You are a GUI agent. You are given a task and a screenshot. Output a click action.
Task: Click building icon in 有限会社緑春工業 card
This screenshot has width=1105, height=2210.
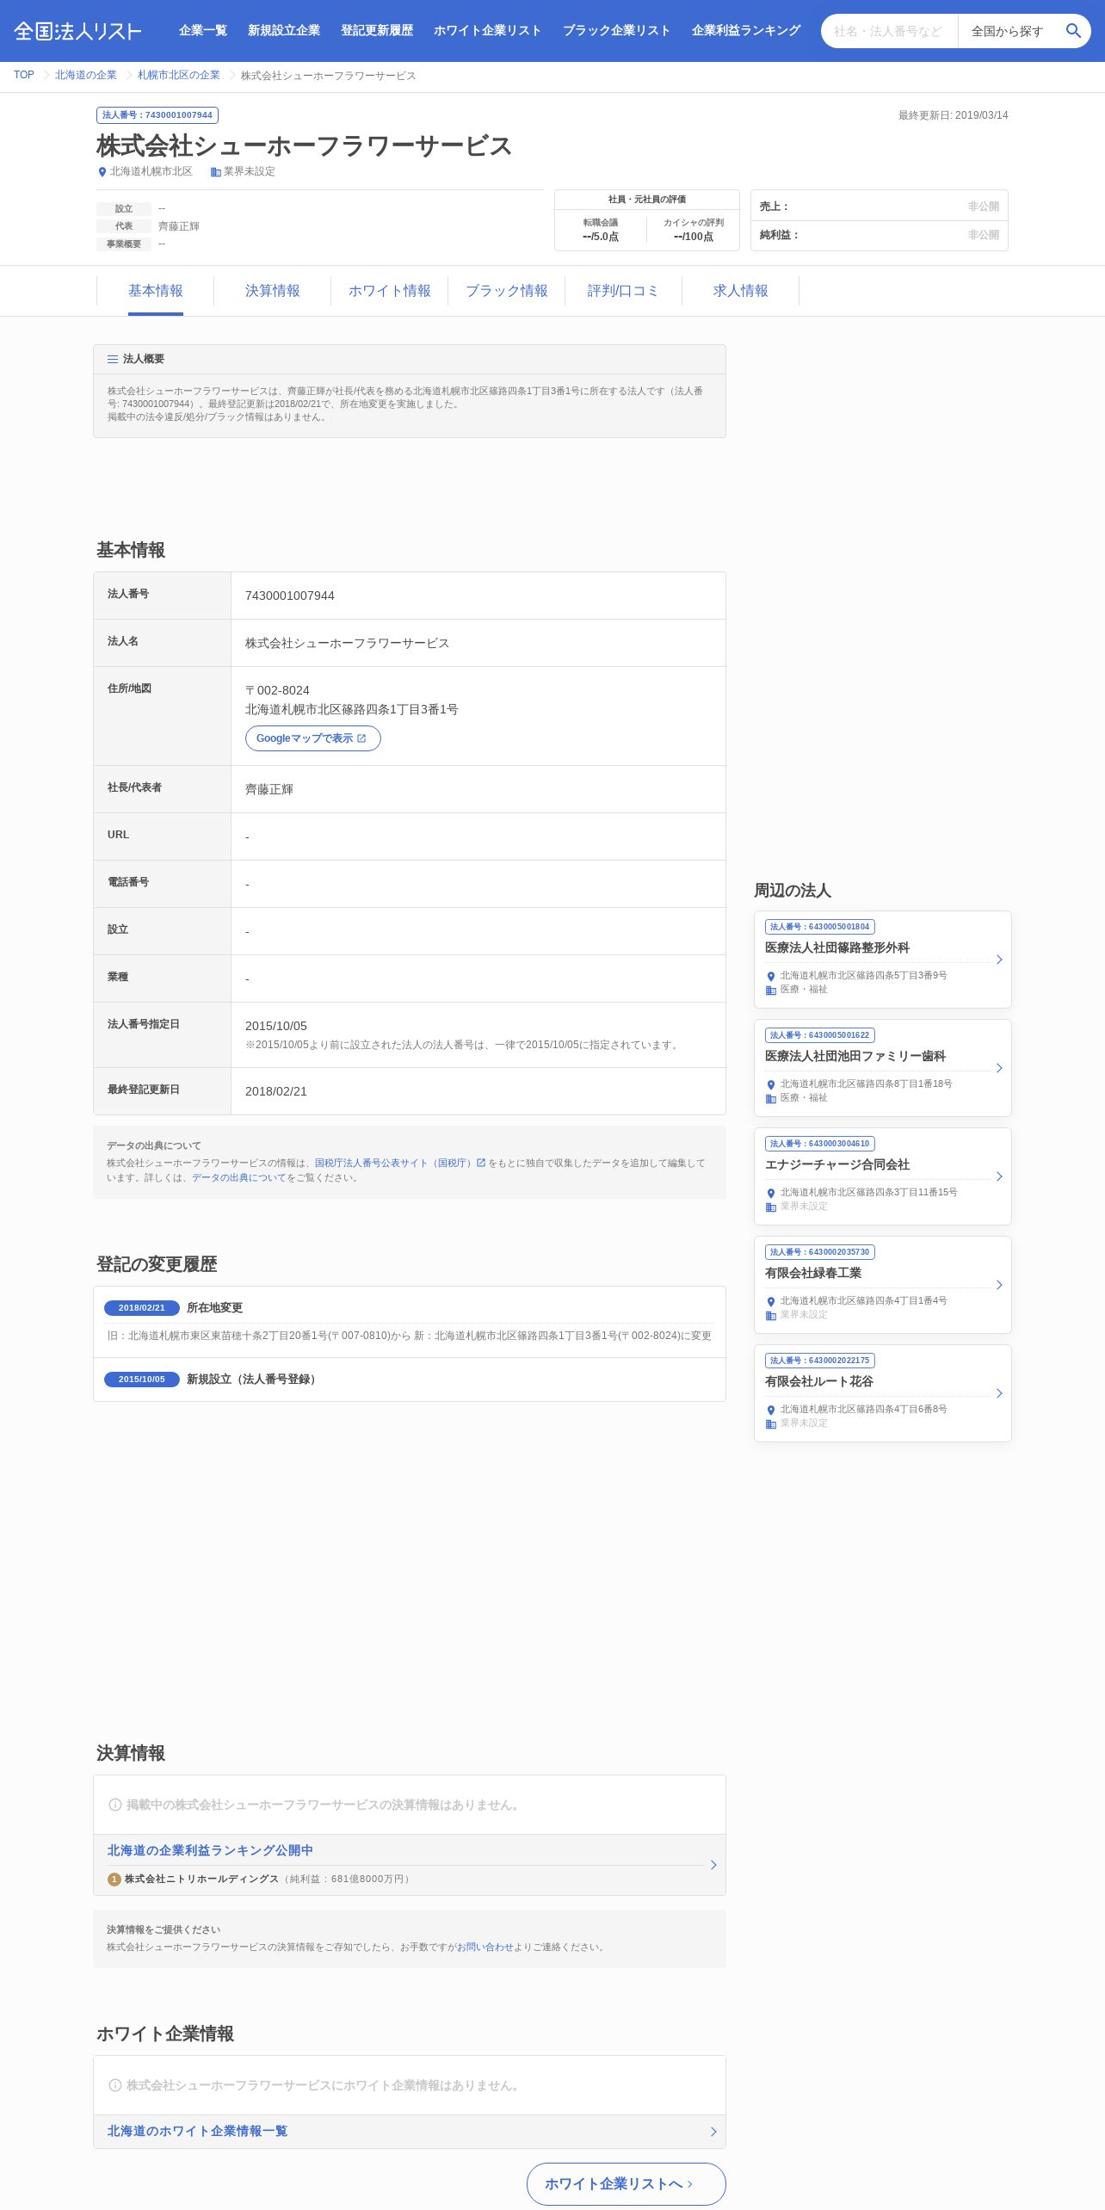pyautogui.click(x=771, y=1316)
